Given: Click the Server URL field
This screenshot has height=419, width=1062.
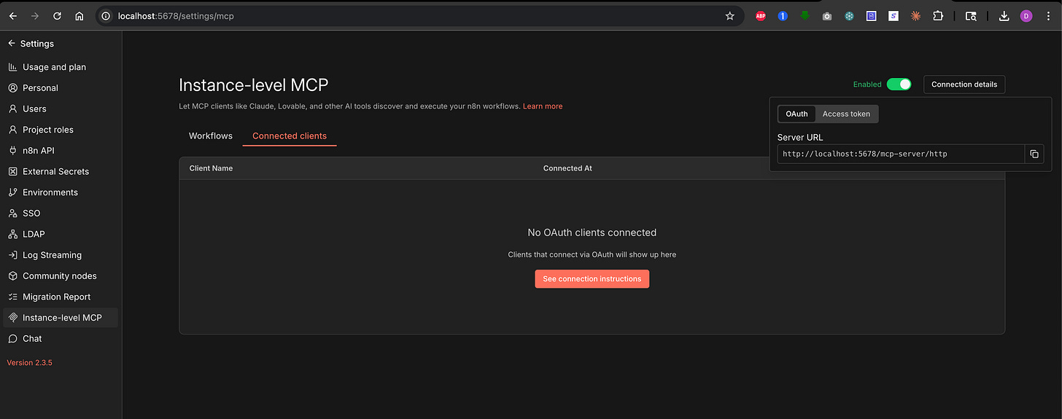Looking at the screenshot, I should tap(901, 154).
